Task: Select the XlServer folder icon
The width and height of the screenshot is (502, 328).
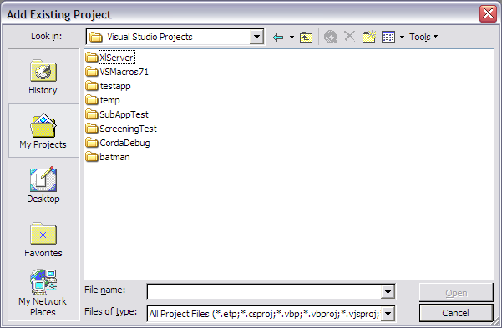Action: 92,58
